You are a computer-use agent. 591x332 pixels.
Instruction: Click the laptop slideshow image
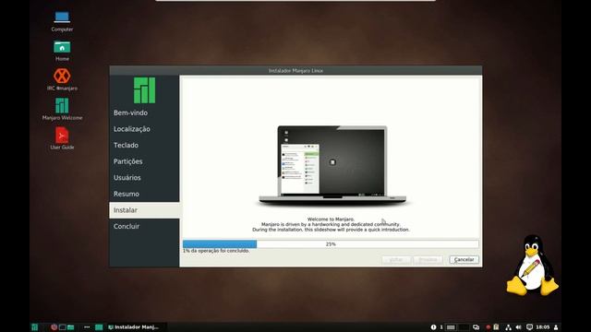point(332,166)
